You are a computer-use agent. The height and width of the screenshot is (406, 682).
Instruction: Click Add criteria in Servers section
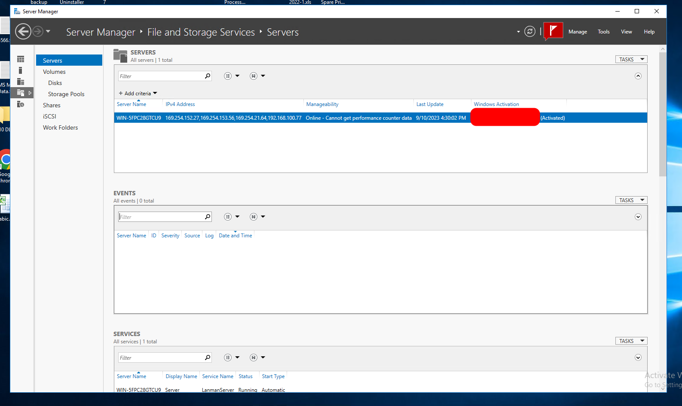pos(138,93)
